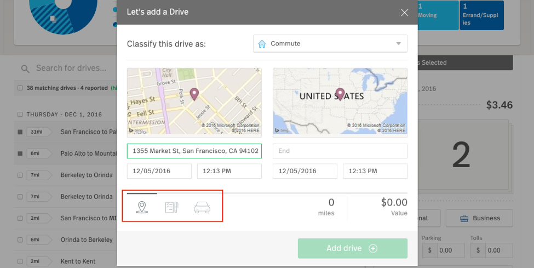
Task: Click the 0 miles readout
Action: click(x=326, y=207)
